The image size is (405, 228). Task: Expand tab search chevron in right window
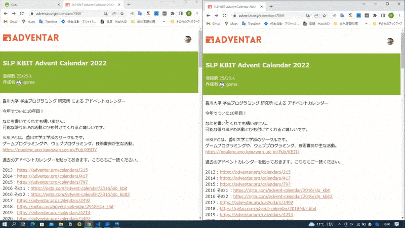[x=363, y=4]
